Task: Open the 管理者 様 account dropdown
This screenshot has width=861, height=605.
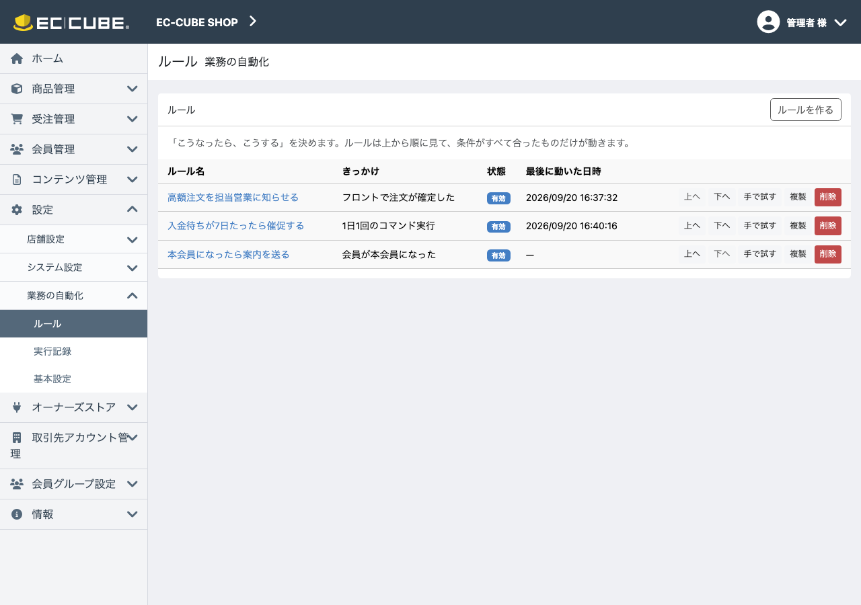Action: pos(802,22)
